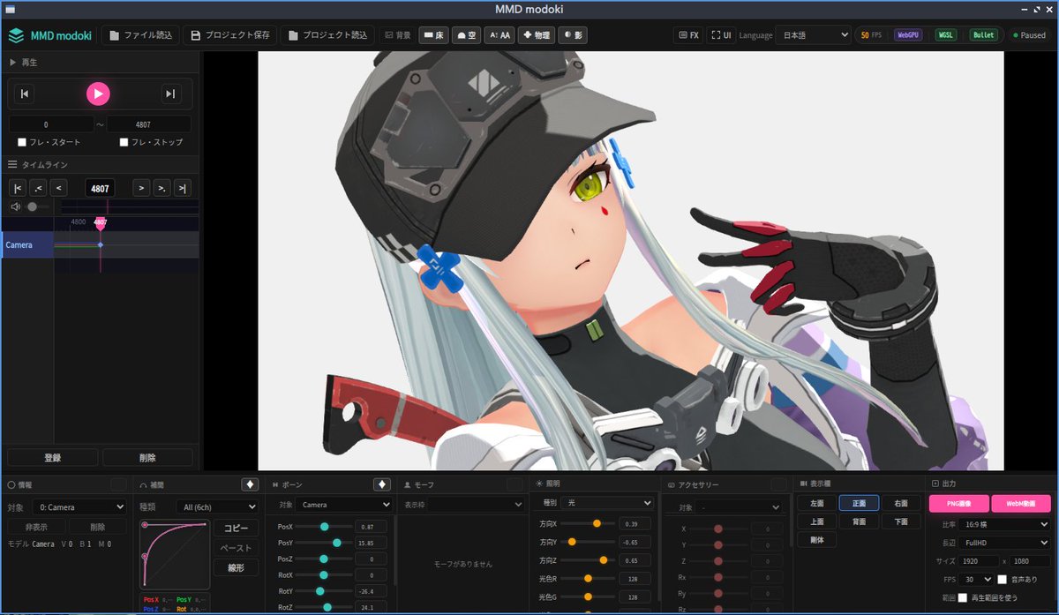The image size is (1059, 615).
Task: Click the pink play button
Action: (x=98, y=94)
